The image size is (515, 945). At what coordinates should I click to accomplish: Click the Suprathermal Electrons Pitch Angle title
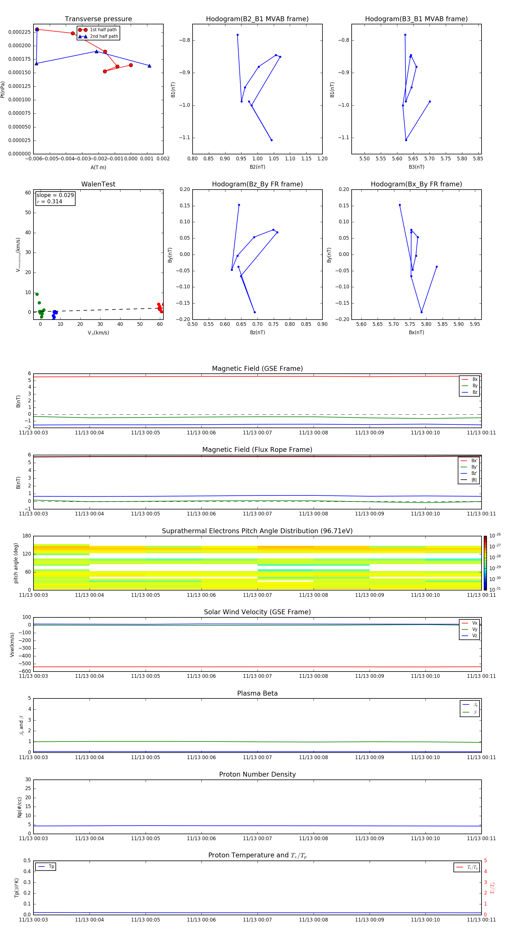(257, 531)
